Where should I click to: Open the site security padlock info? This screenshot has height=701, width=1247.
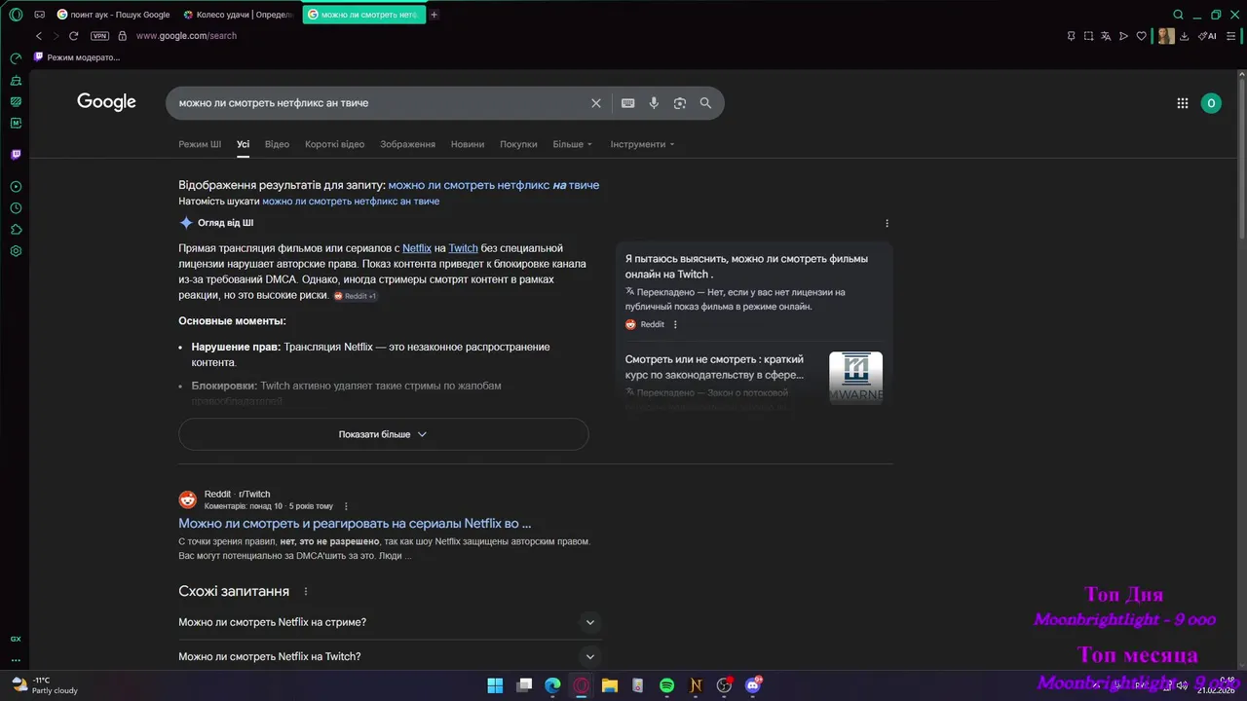pos(122,36)
